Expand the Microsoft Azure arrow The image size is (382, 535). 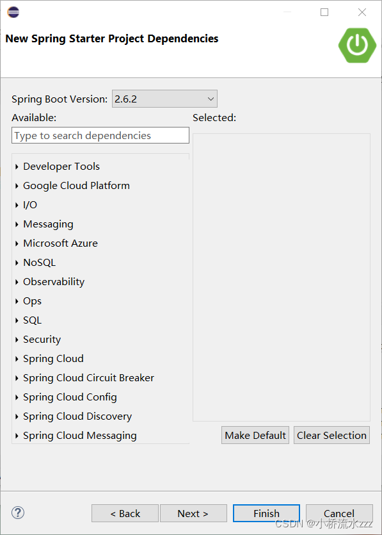tap(17, 243)
